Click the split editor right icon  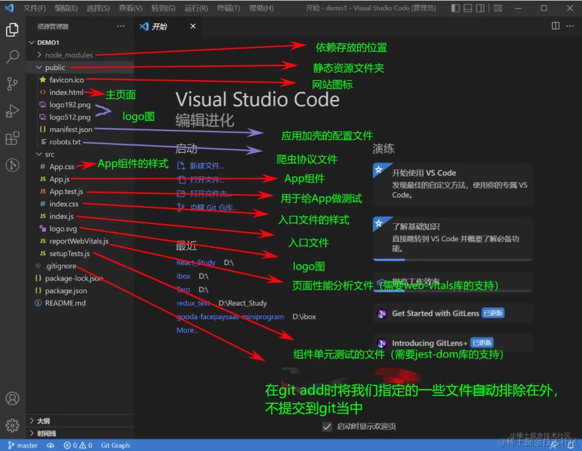click(555, 26)
